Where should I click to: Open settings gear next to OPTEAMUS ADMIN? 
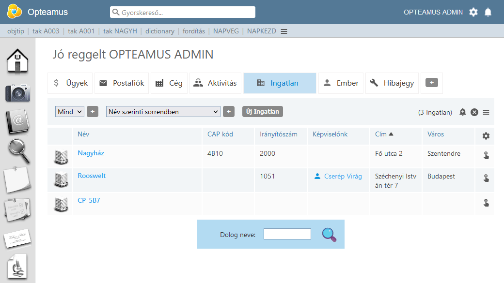(473, 12)
